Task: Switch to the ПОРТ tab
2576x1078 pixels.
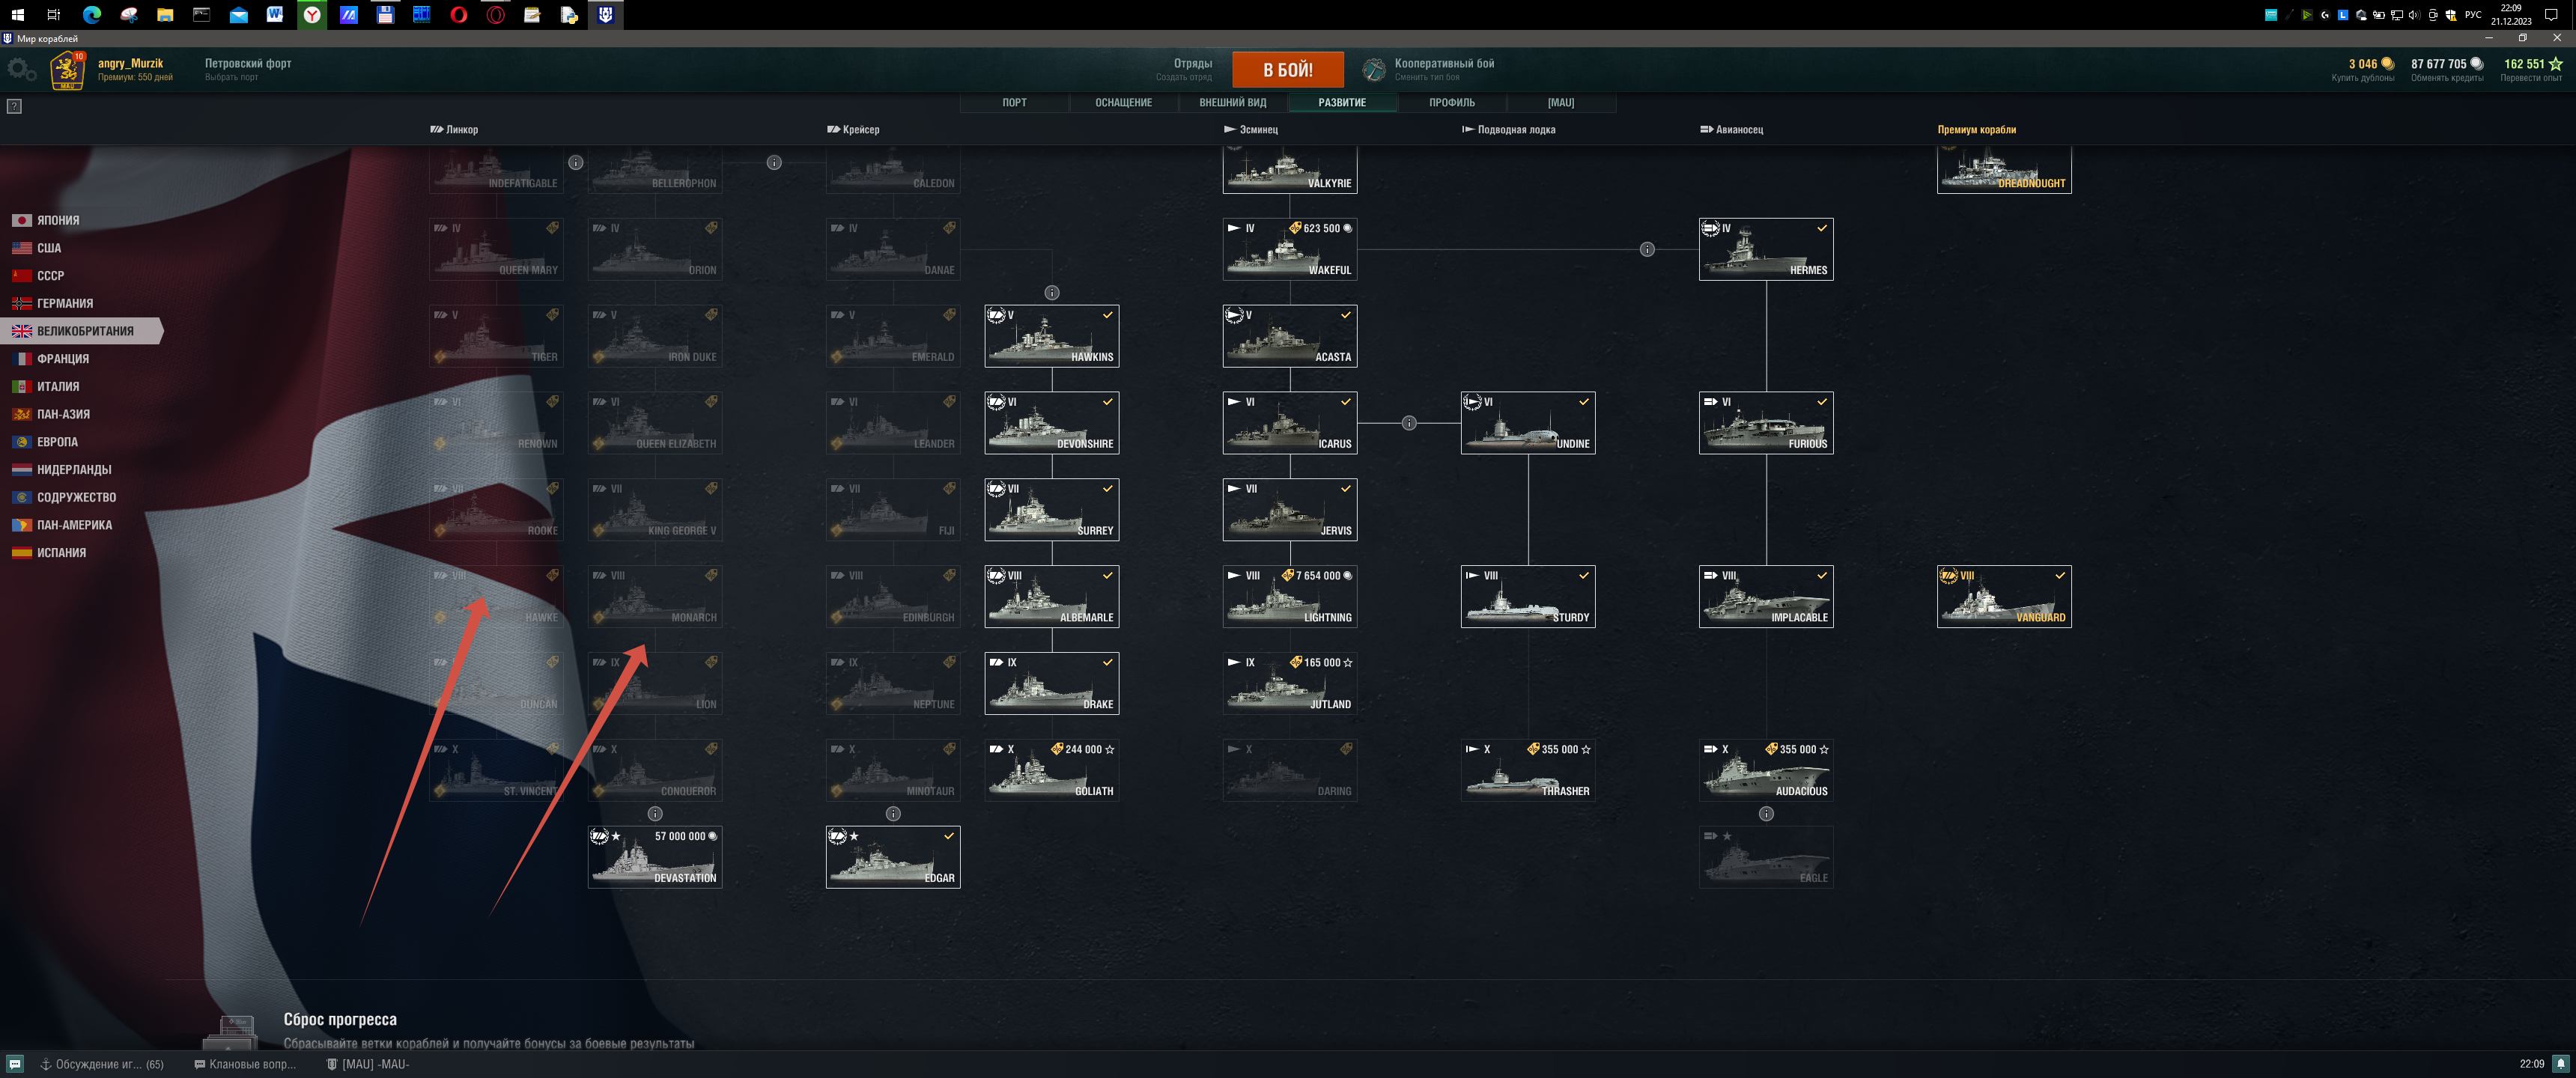Action: (1014, 102)
